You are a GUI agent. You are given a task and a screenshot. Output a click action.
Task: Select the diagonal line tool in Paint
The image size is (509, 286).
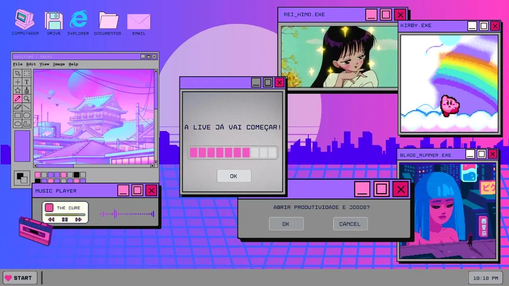(x=26, y=107)
